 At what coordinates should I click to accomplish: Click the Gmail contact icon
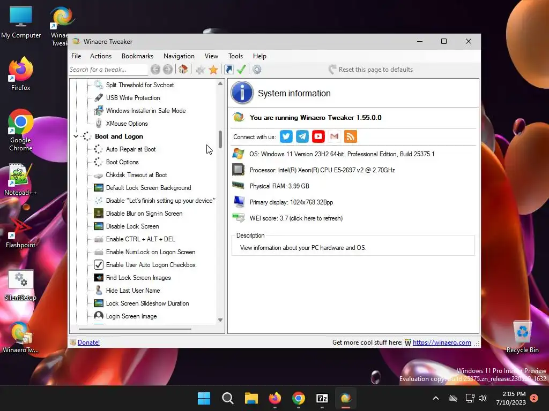click(x=335, y=136)
